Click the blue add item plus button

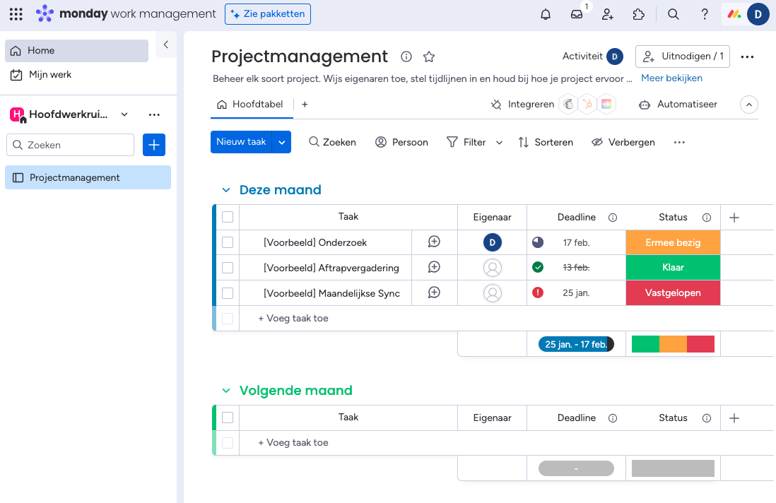(154, 145)
